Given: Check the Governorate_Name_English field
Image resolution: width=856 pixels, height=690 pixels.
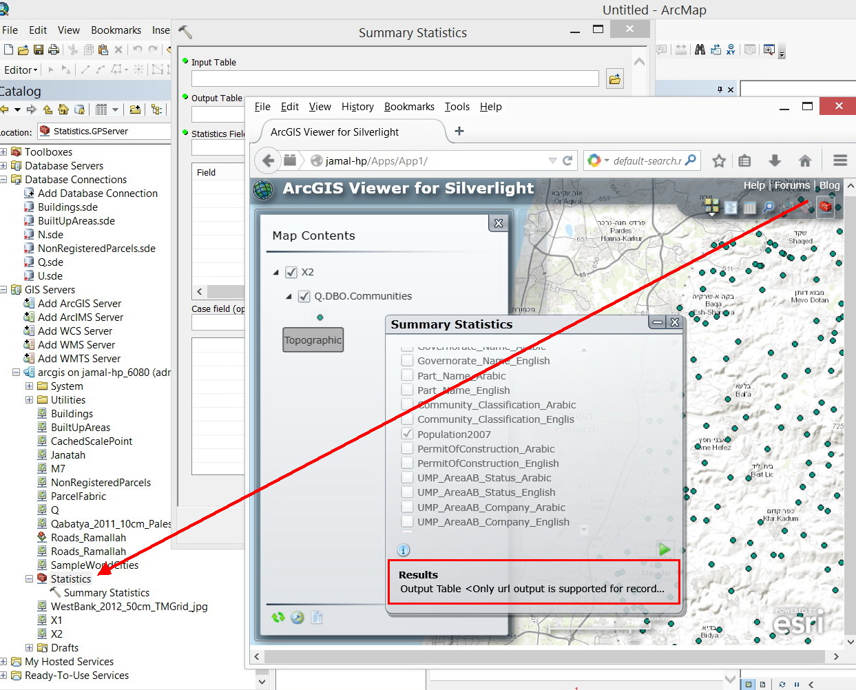Looking at the screenshot, I should 407,360.
